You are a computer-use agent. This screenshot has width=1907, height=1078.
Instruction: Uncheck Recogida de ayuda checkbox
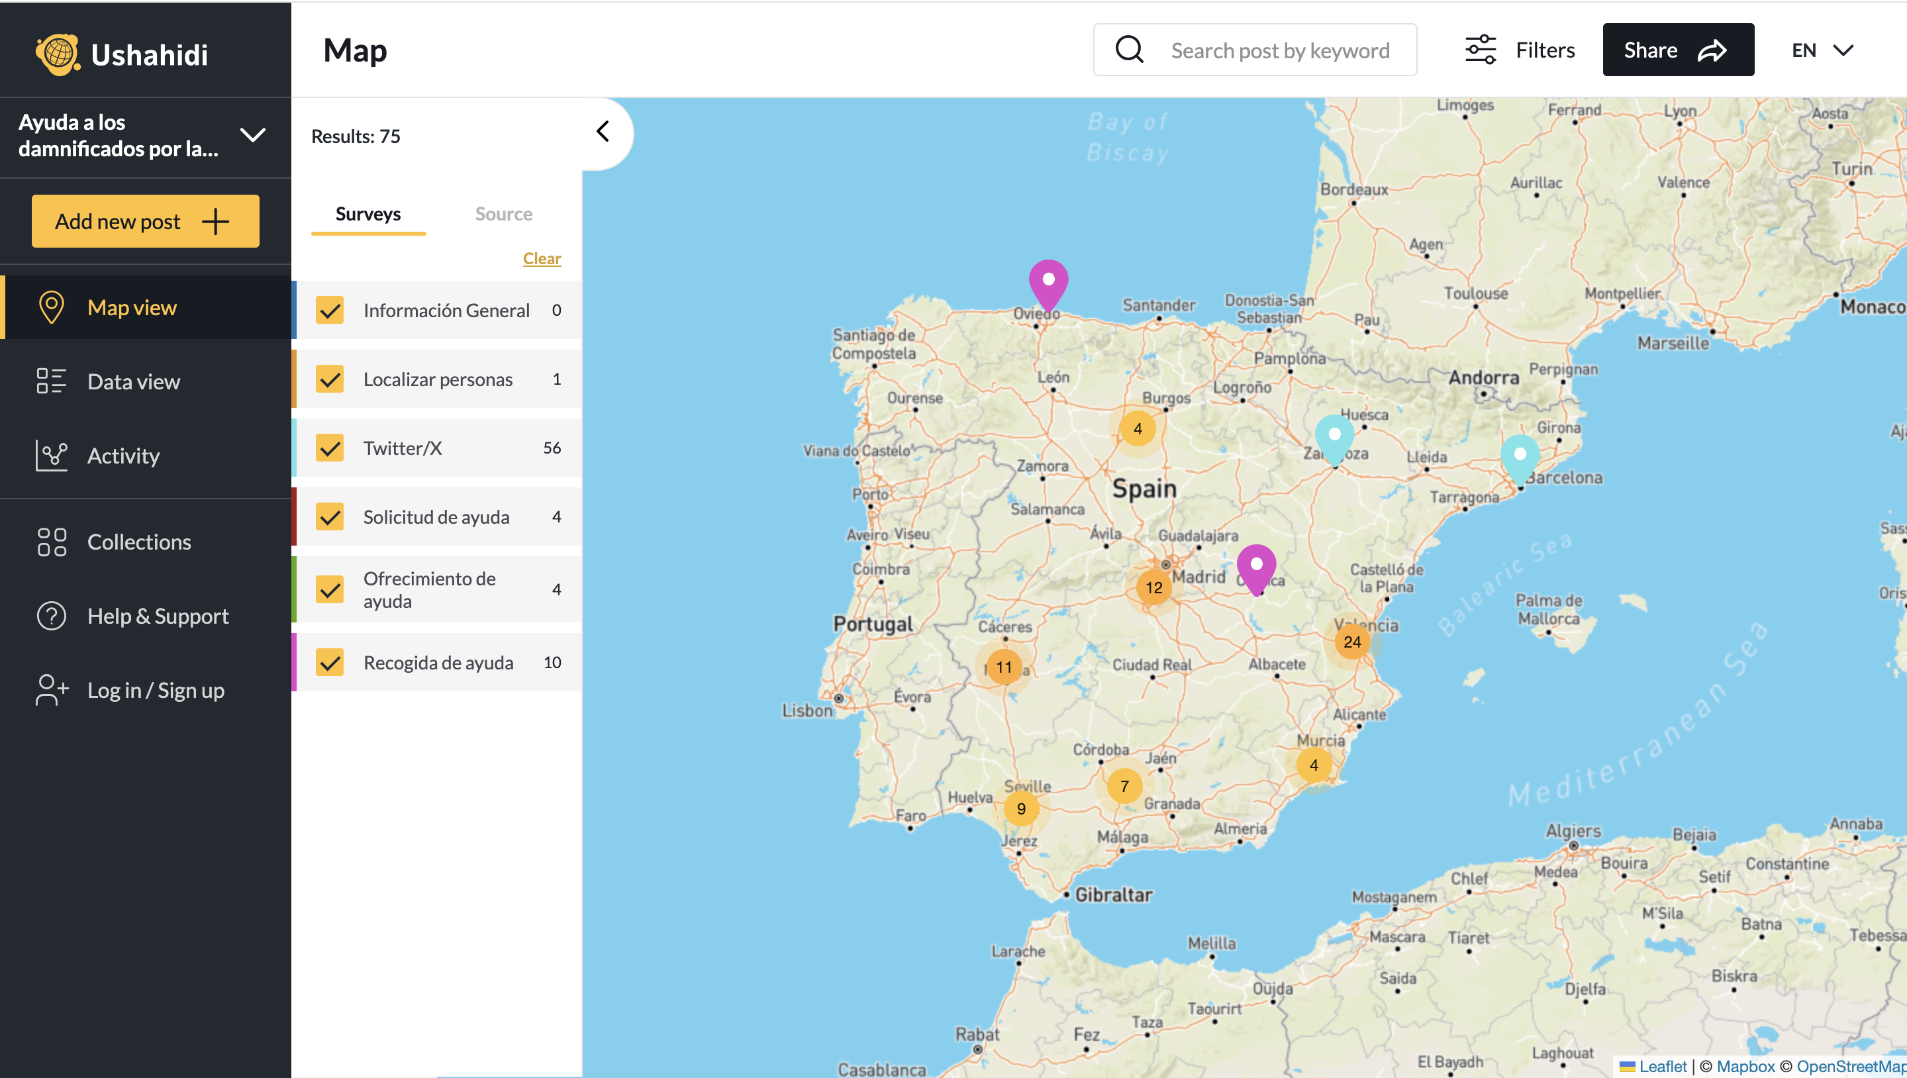click(330, 663)
